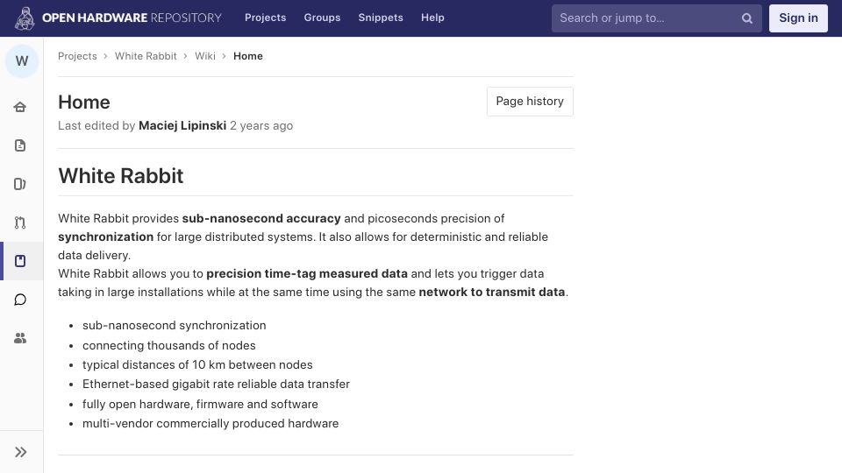Open Project overview house icon in sidebar
The width and height of the screenshot is (842, 473).
pyautogui.click(x=20, y=107)
